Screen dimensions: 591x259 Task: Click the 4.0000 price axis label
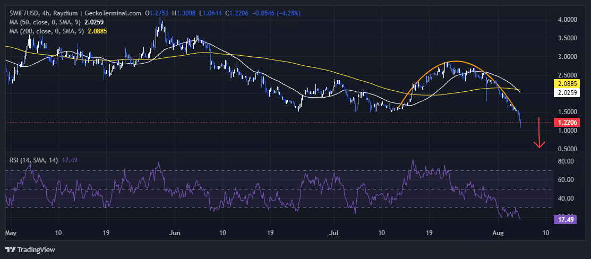(567, 20)
